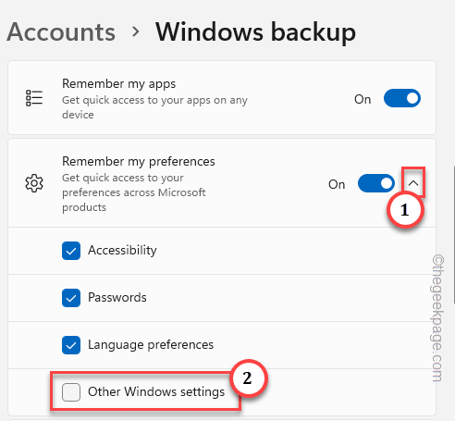
Task: Uncheck the Language preferences checkbox
Action: (x=71, y=345)
